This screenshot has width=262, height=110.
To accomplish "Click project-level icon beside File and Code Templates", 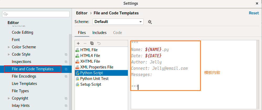I will coord(66,69).
